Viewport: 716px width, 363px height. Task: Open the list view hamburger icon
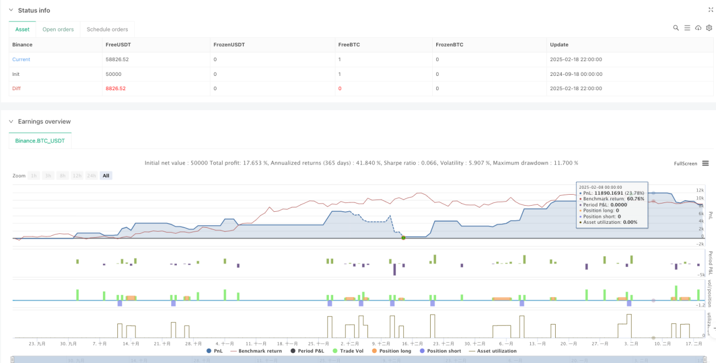(x=687, y=28)
